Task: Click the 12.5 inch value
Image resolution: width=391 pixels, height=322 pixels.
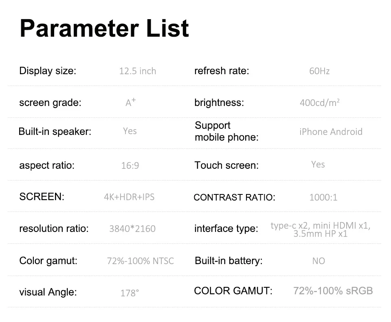Action: 138,71
